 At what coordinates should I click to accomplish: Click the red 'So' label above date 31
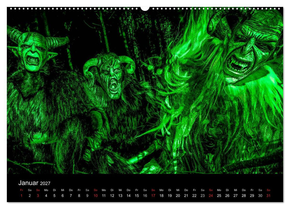point(268,190)
